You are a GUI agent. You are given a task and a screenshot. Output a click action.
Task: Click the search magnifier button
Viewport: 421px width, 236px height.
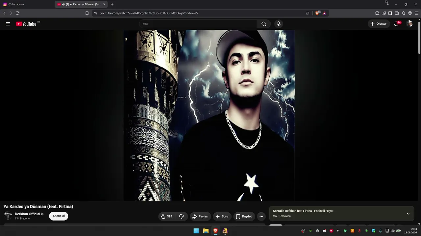click(264, 24)
